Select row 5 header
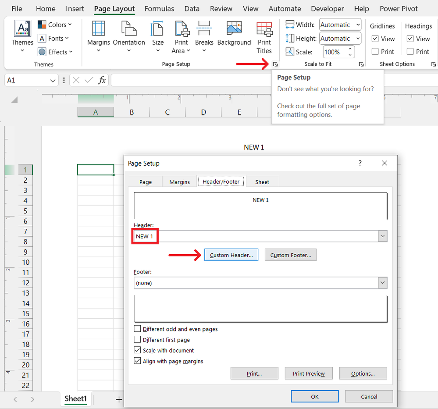This screenshot has width=438, height=409. coord(25,211)
